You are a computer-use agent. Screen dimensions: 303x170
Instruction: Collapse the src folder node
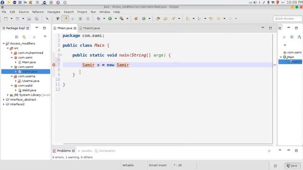(8, 48)
